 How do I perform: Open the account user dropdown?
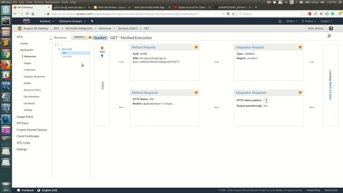[x=292, y=21]
